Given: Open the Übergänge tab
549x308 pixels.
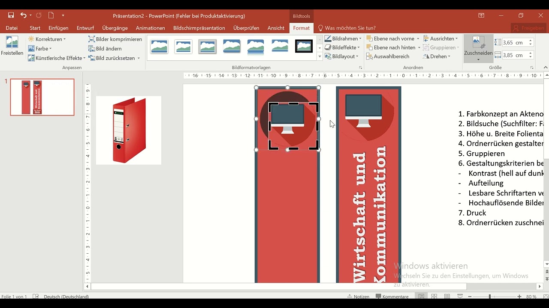Looking at the screenshot, I should click(115, 28).
